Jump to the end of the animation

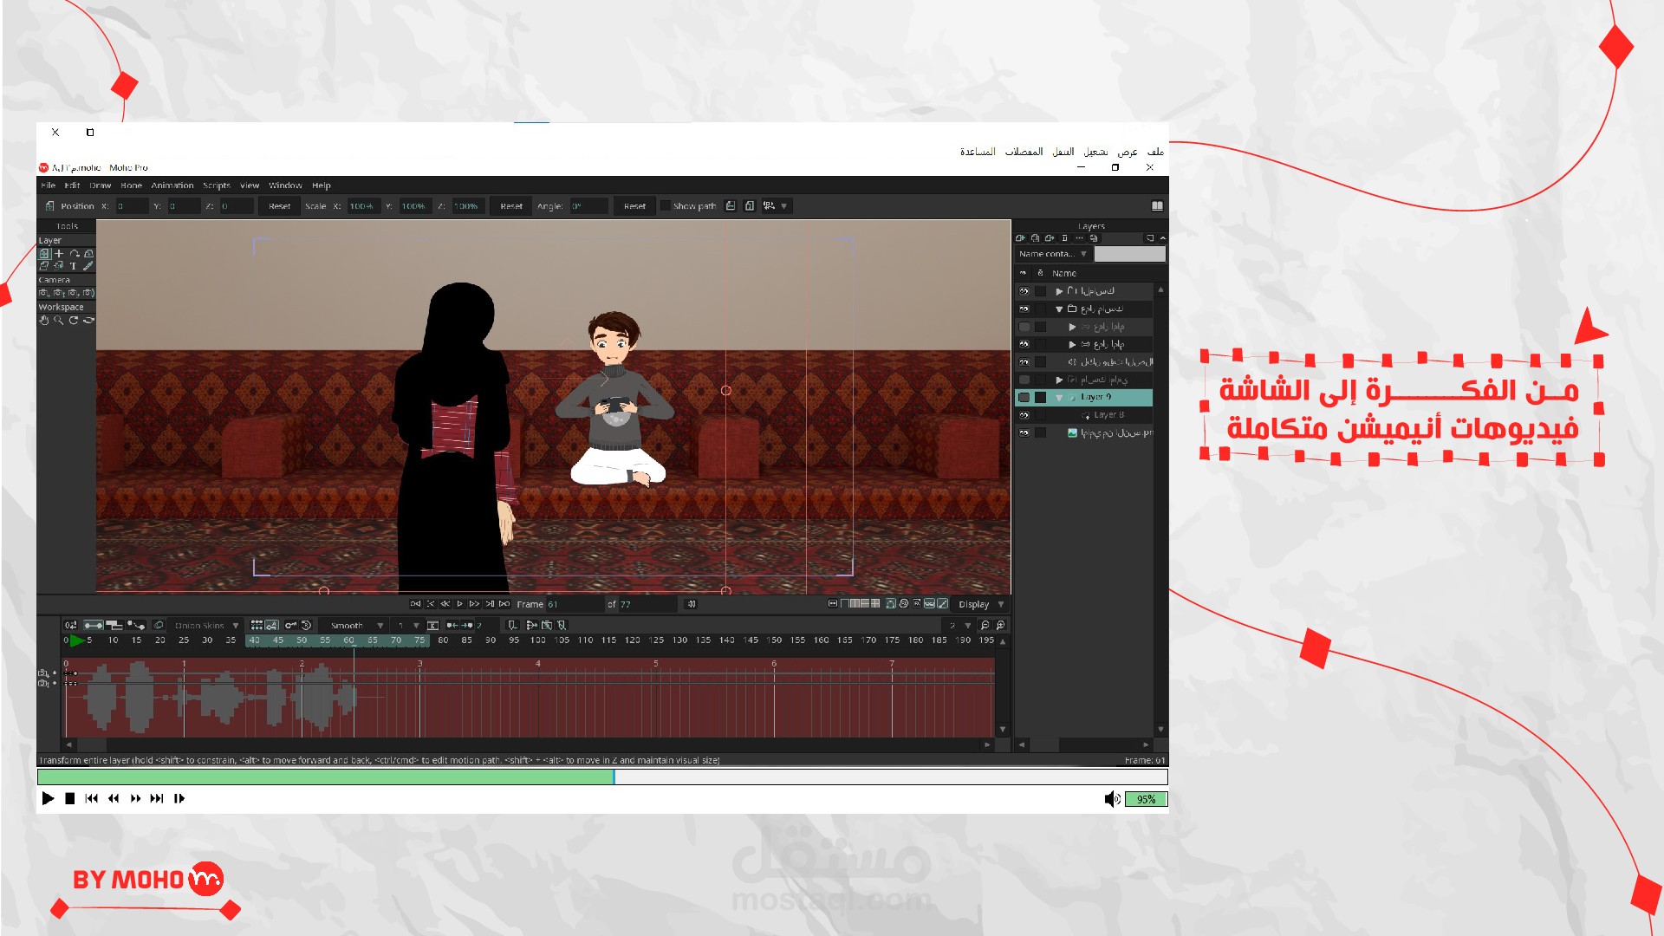click(x=504, y=604)
